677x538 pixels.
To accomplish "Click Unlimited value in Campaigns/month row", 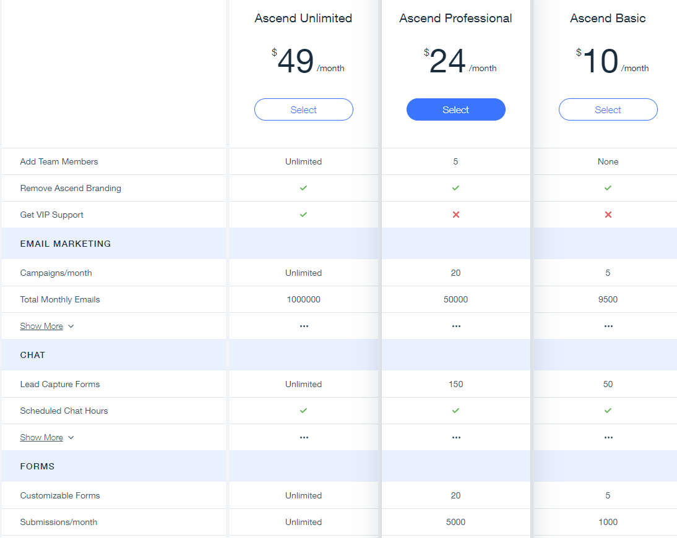I will 303,273.
